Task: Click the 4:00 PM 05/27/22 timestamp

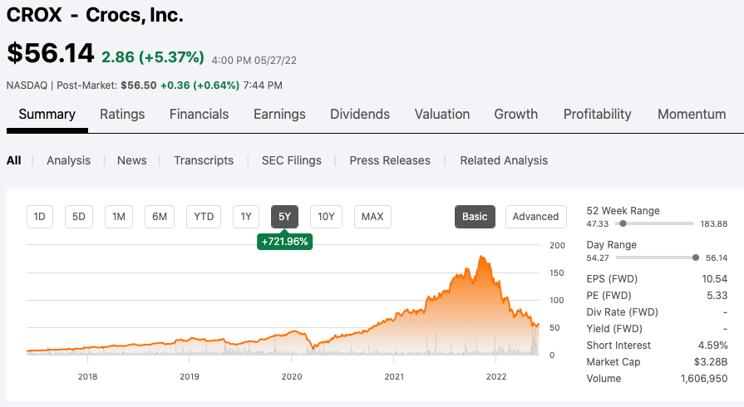Action: 254,61
